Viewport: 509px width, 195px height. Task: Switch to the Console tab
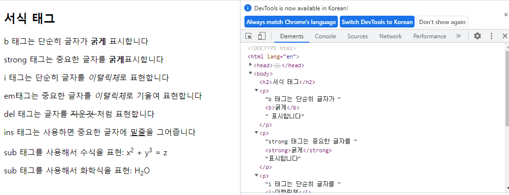click(x=325, y=36)
